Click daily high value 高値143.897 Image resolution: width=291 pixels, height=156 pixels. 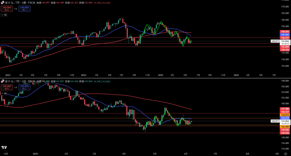click(57, 81)
